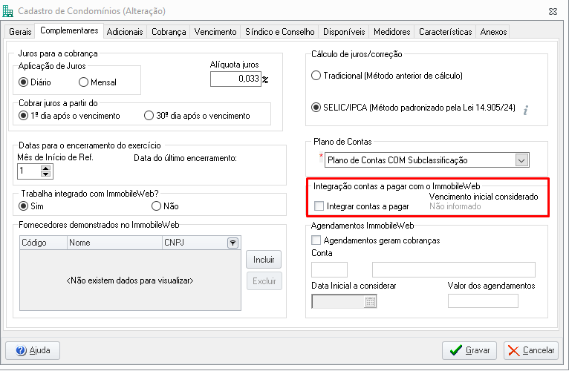Screen dimensions: 569x371
Task: Click the SELIC/IPCA info icon
Action: click(x=525, y=110)
